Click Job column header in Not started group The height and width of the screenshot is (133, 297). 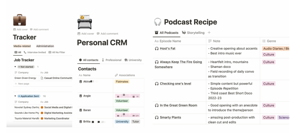(44, 73)
